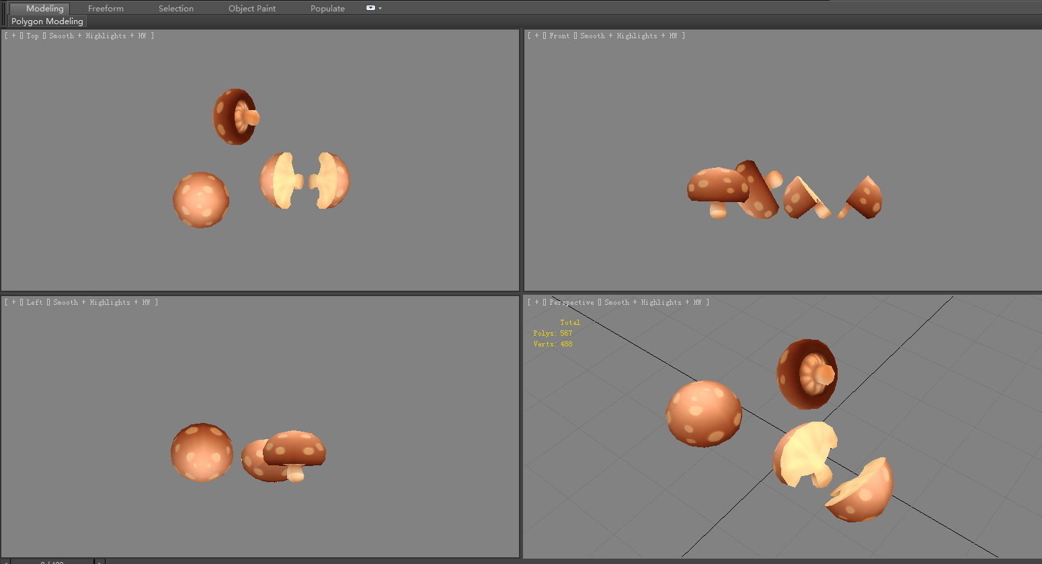Open Front viewport Smooth + Highlights shading menu

pos(629,36)
